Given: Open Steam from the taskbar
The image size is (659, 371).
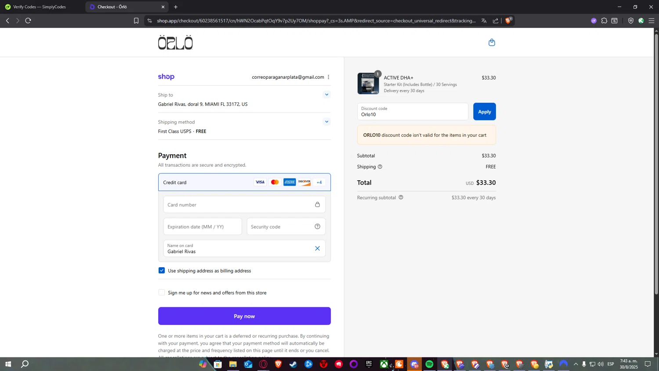Looking at the screenshot, I should pos(293,364).
